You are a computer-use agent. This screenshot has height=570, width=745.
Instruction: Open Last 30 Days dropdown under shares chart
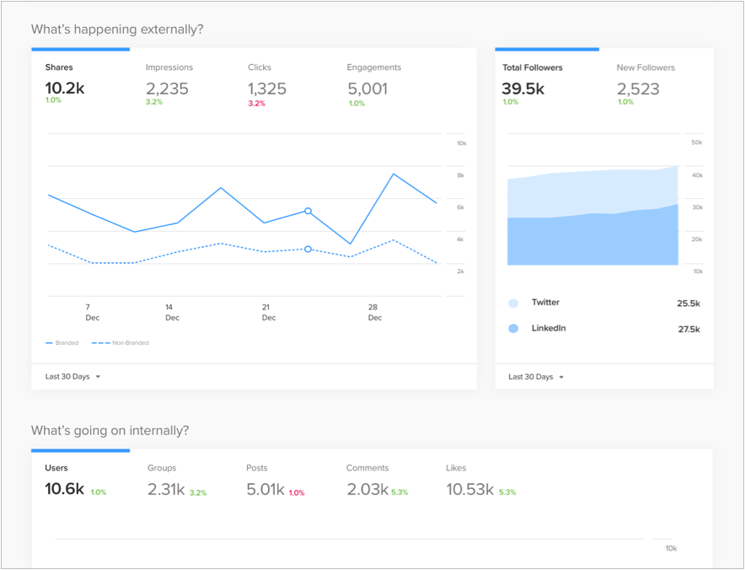(72, 377)
